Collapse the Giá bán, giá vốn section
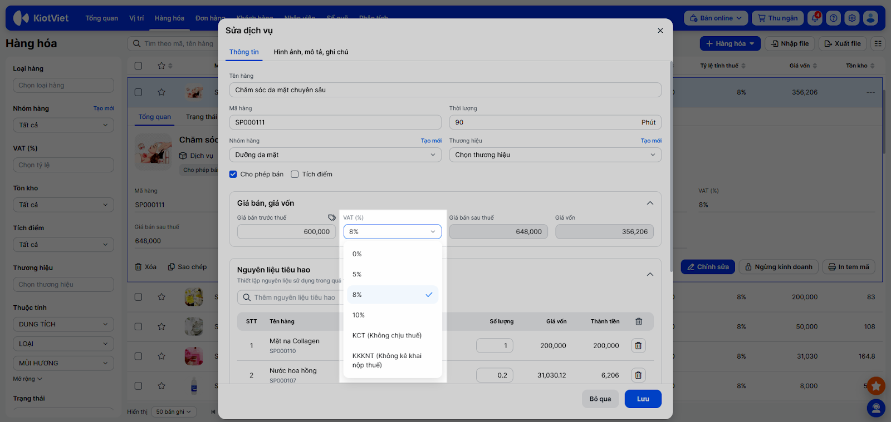The height and width of the screenshot is (422, 891). [x=650, y=203]
